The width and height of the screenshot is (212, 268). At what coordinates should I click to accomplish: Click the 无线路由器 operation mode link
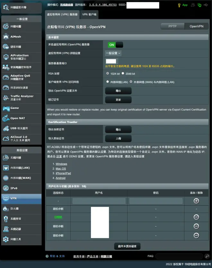coord(66,5)
